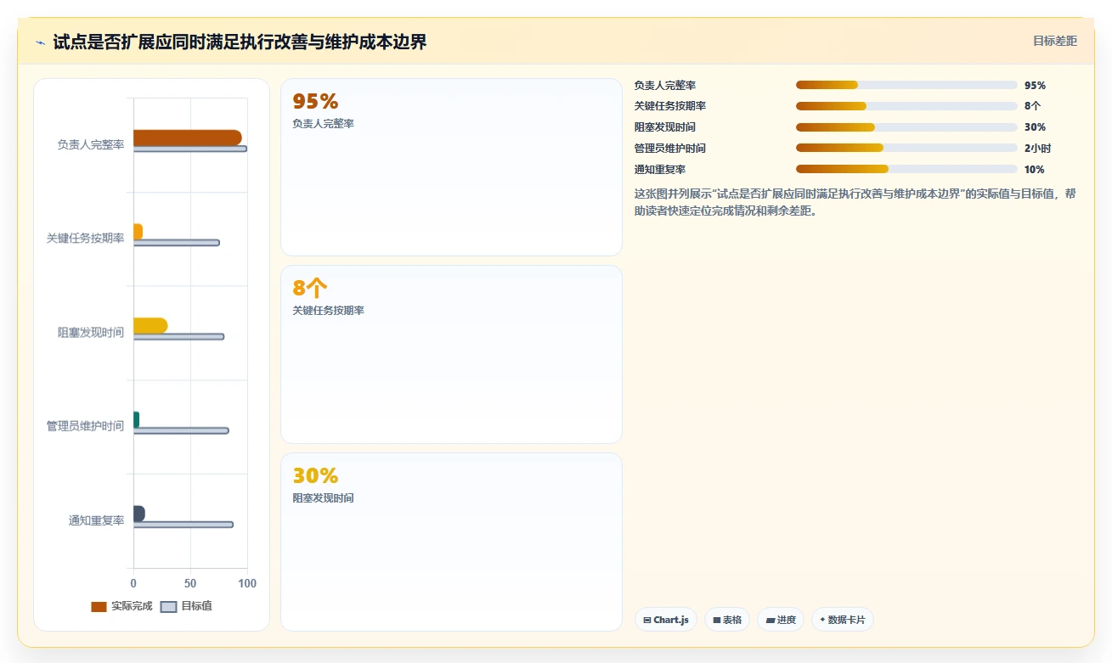The width and height of the screenshot is (1112, 663).
Task: Toggle the 实际完成 legend entry
Action: 122,606
